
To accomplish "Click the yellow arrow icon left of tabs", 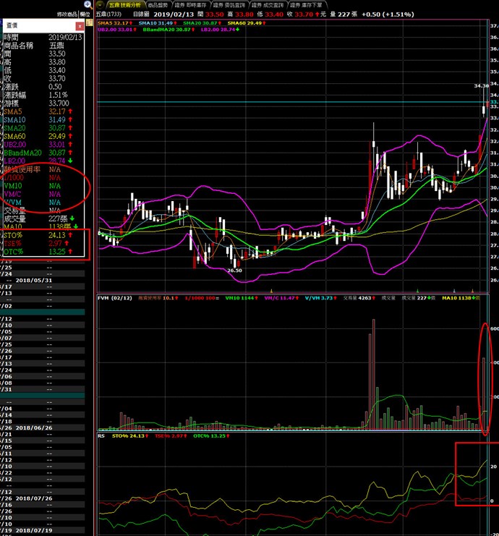I will [x=100, y=4].
